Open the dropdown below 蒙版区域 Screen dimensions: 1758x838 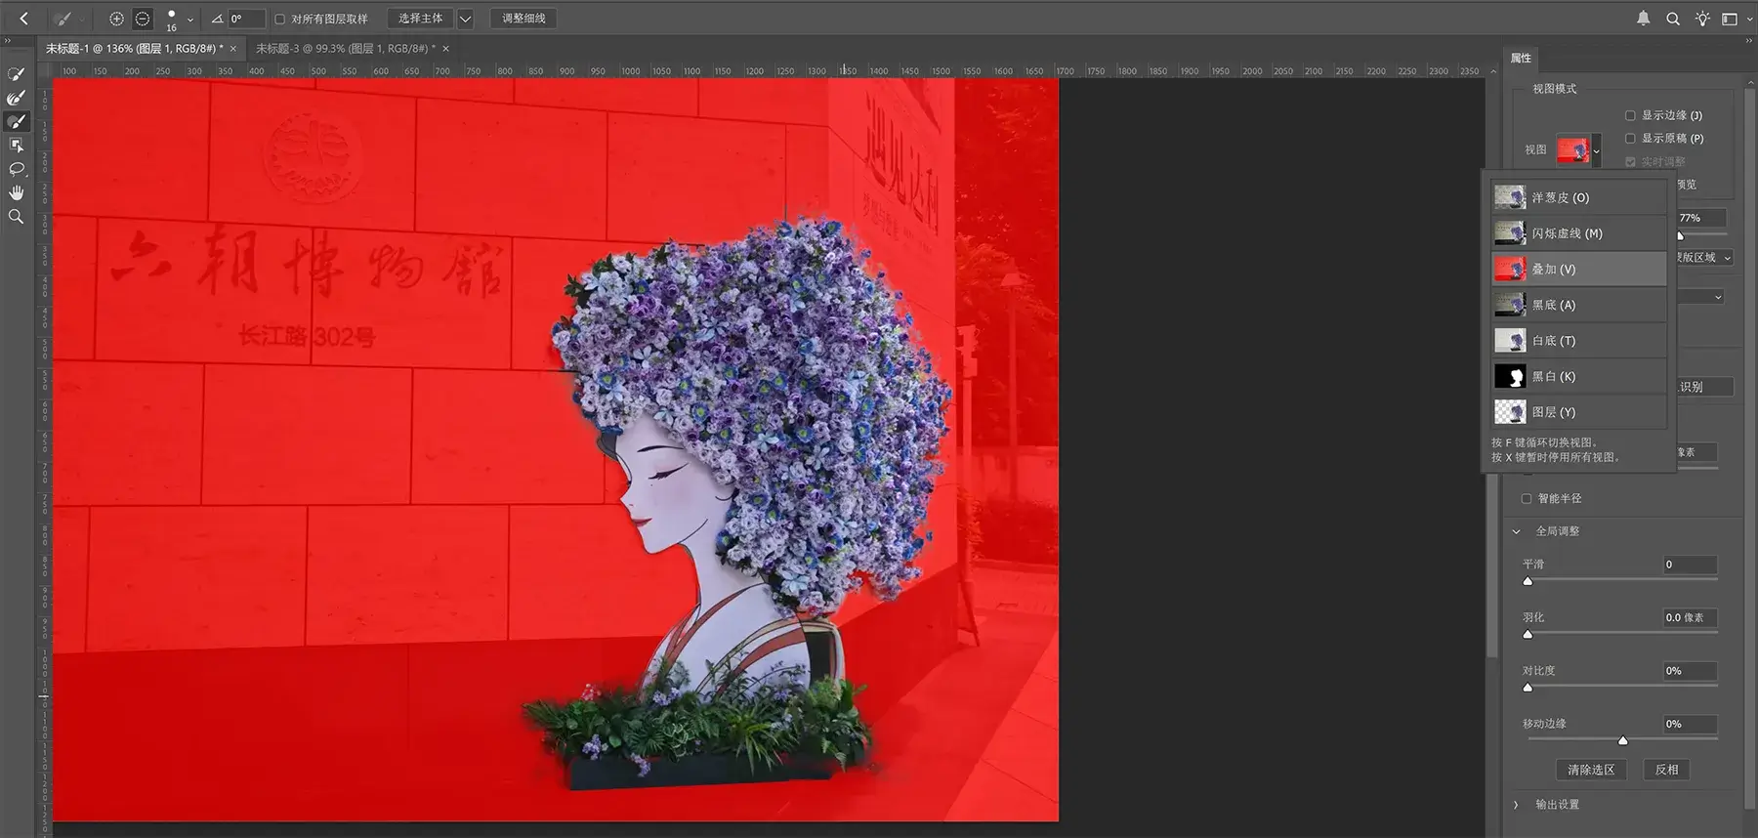coord(1718,297)
